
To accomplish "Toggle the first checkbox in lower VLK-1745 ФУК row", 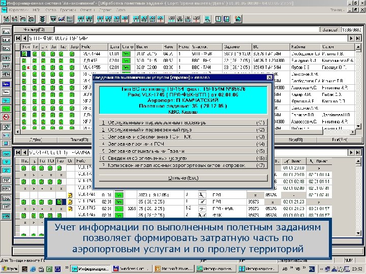I will click(x=23, y=216).
